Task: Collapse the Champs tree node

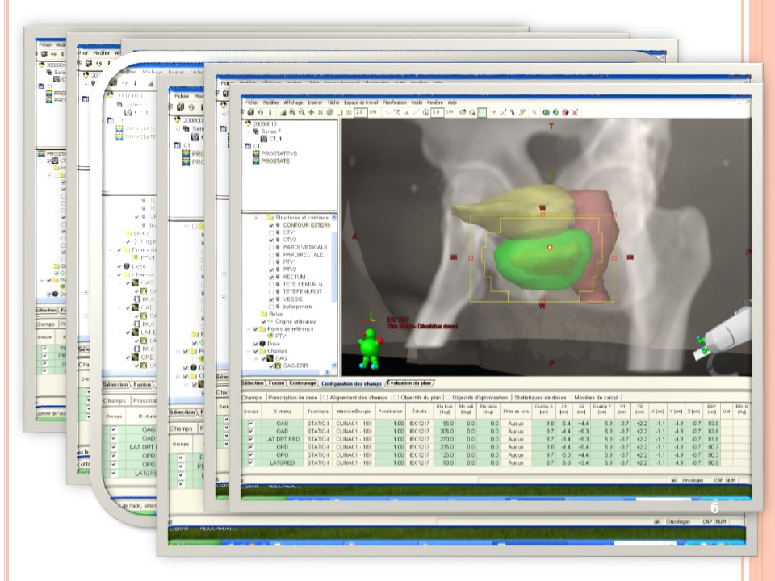Action: (x=250, y=351)
